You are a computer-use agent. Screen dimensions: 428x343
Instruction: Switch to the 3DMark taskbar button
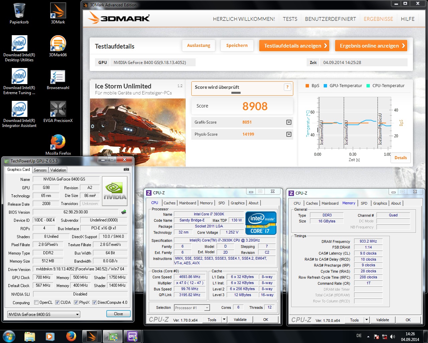(92, 336)
